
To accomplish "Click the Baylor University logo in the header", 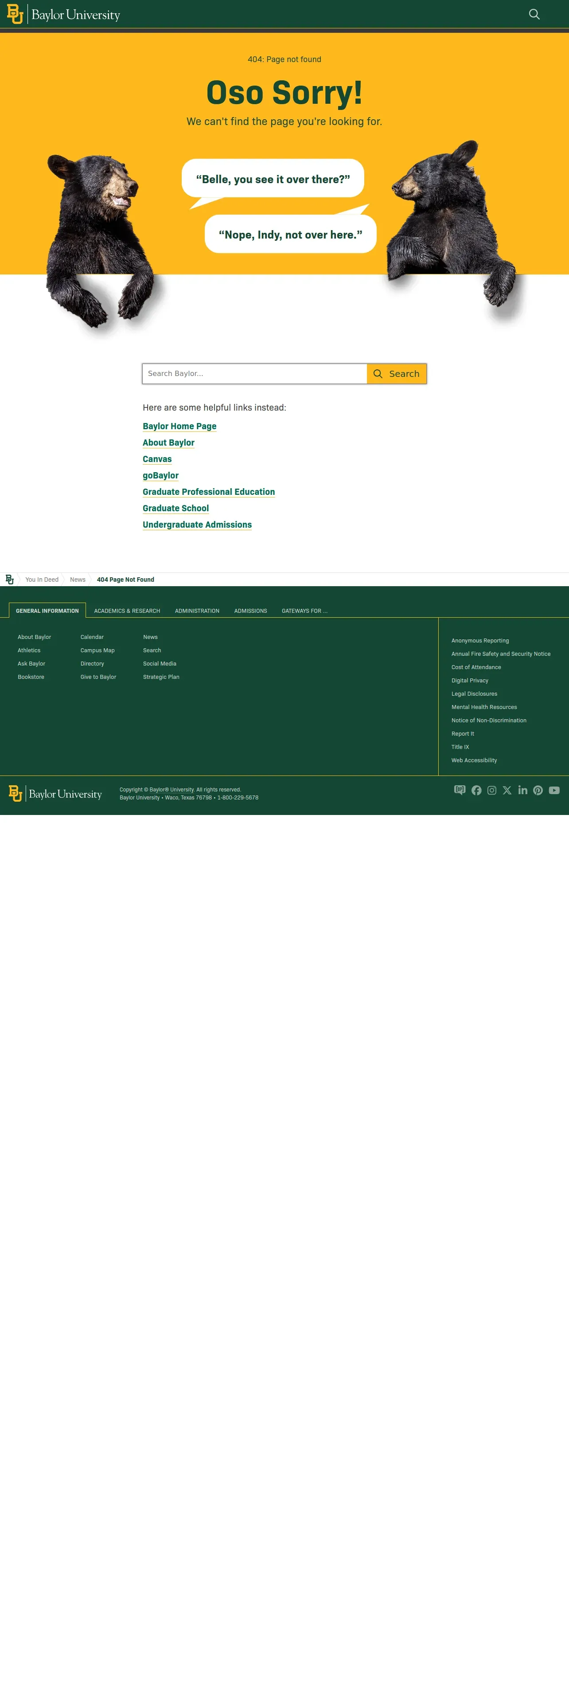I will [x=63, y=15].
